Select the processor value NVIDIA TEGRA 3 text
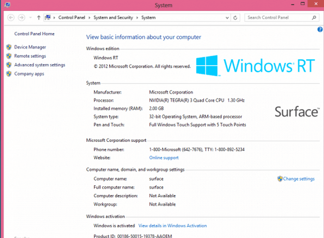This screenshot has height=238, width=324. [x=197, y=100]
